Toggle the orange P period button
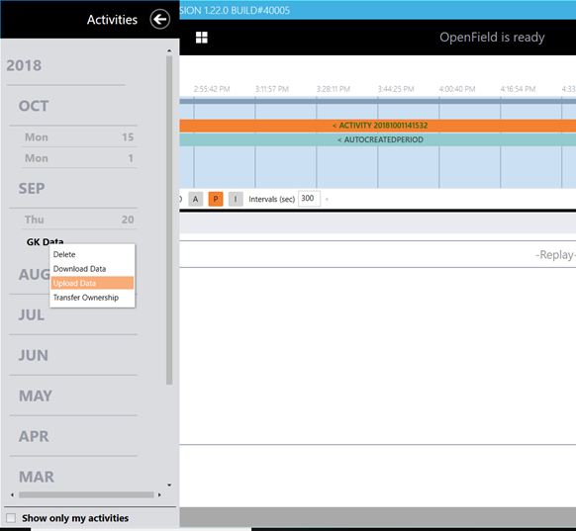Viewport: 576px width, 531px height. pos(216,200)
